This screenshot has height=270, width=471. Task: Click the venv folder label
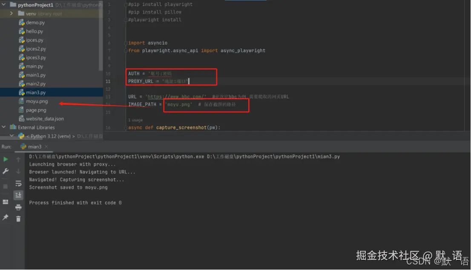(x=31, y=14)
